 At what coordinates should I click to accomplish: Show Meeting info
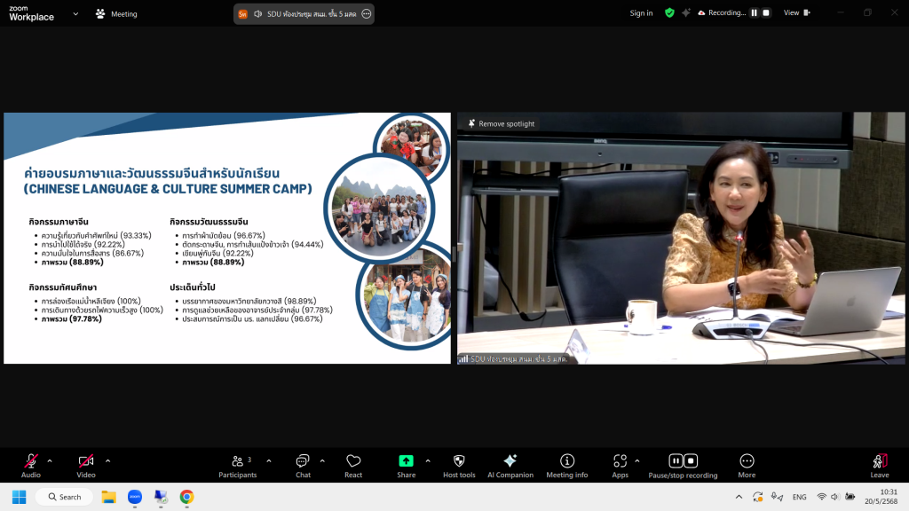click(x=566, y=461)
